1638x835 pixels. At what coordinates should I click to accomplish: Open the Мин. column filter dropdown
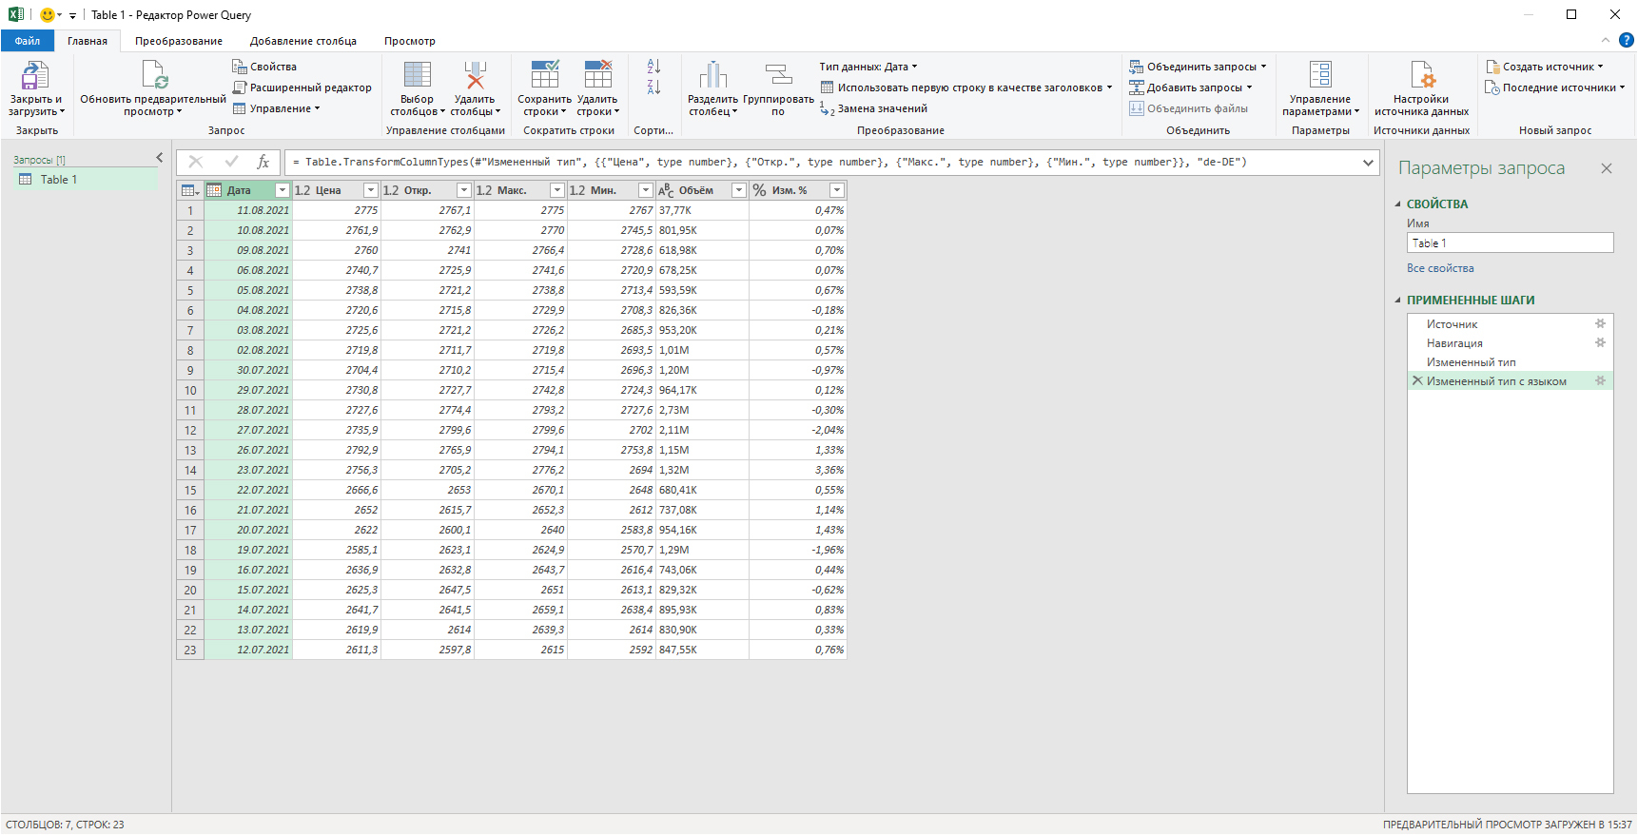click(646, 190)
